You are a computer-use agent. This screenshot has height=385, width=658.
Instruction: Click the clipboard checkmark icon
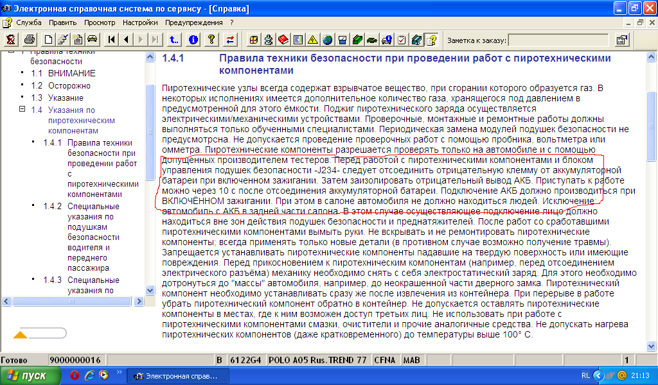pos(402,40)
